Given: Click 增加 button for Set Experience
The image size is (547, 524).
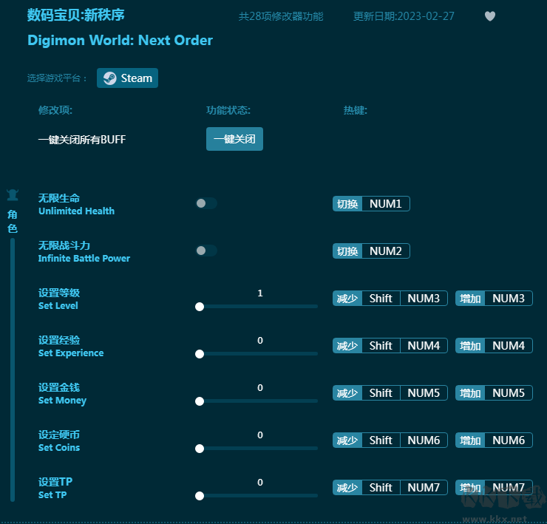Looking at the screenshot, I should (470, 346).
